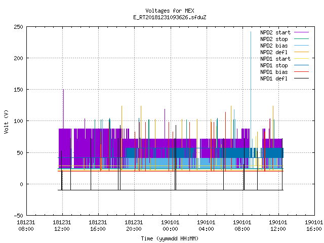Click the Time (yymmdd HH:MM) axis label

coord(170,238)
